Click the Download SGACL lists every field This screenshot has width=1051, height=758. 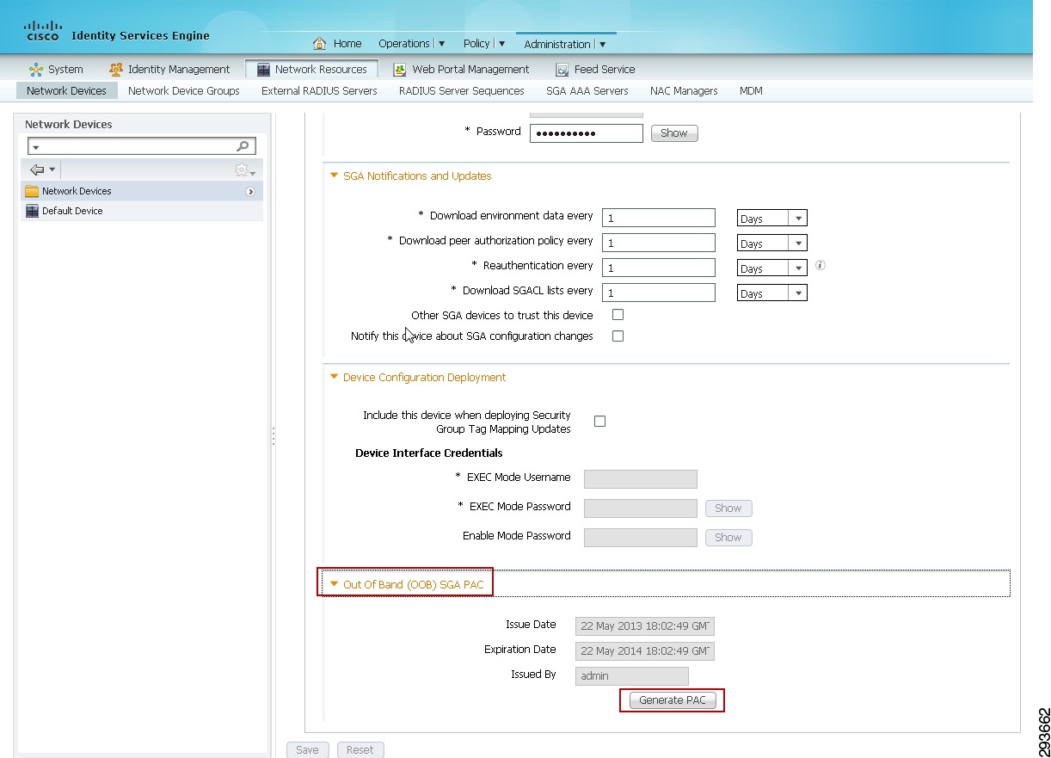[659, 293]
